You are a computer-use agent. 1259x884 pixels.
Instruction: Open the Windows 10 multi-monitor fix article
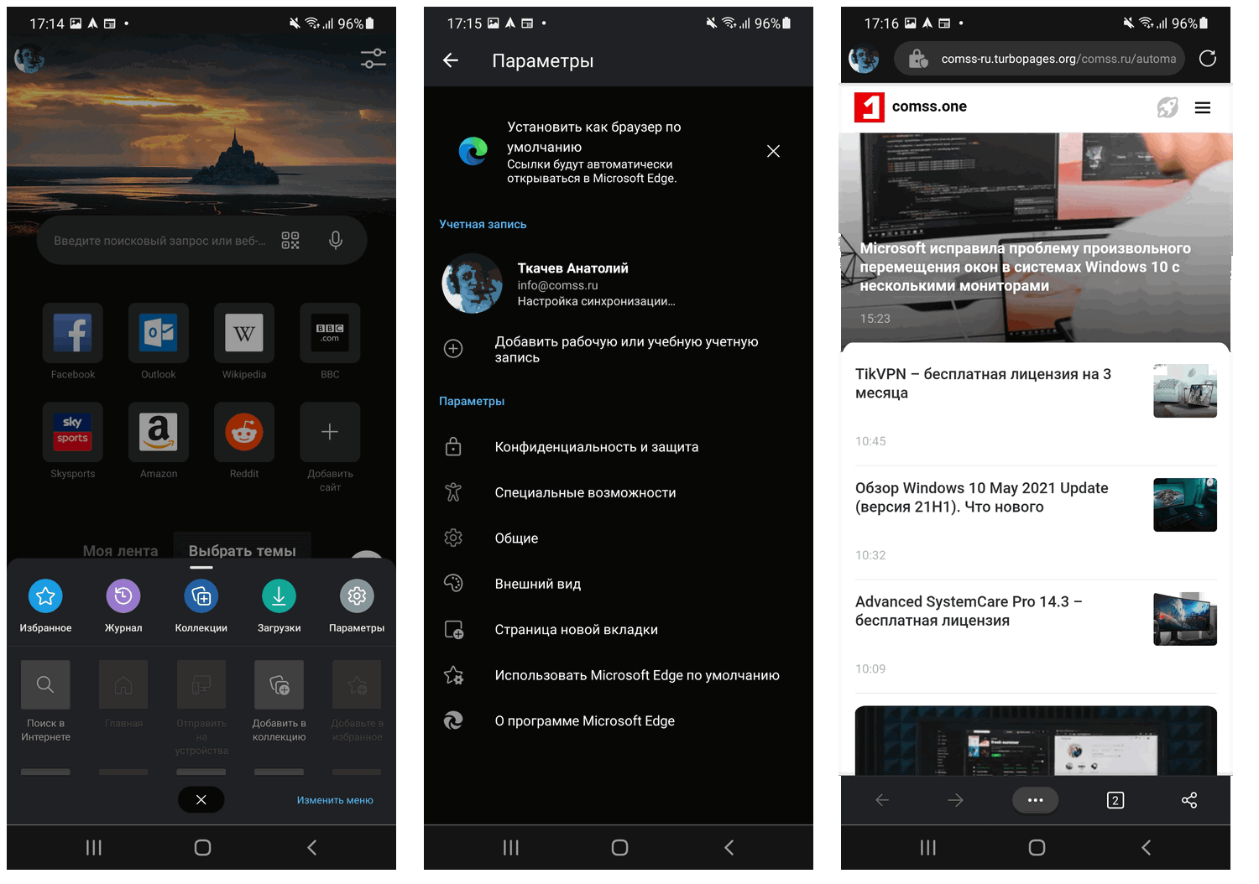(x=1036, y=237)
